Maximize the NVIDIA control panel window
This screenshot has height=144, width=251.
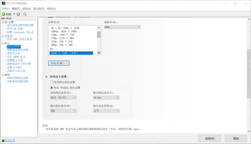pyautogui.click(x=235, y=3)
